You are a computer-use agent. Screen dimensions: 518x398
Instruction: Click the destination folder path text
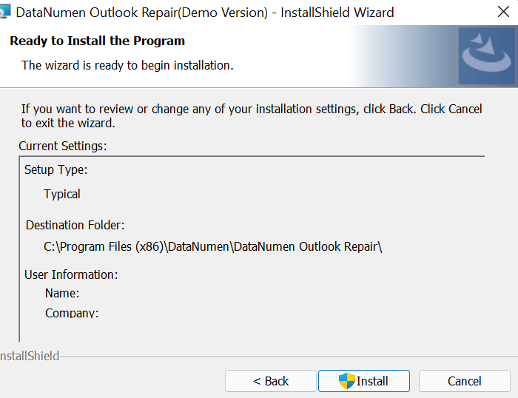[x=213, y=247]
